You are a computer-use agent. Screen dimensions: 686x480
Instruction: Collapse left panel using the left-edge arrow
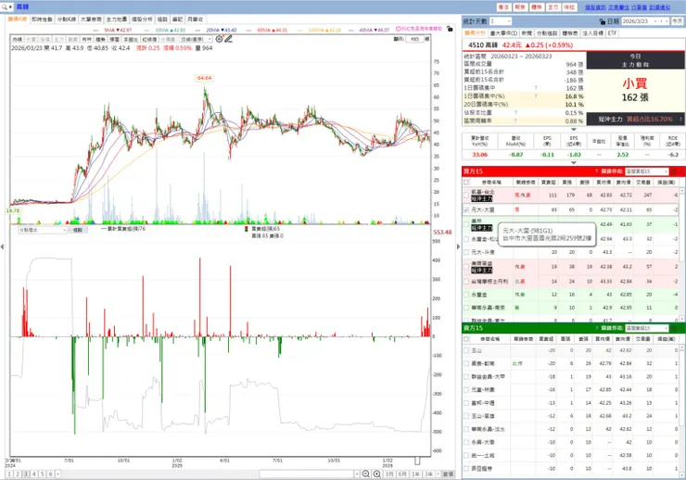(2, 246)
